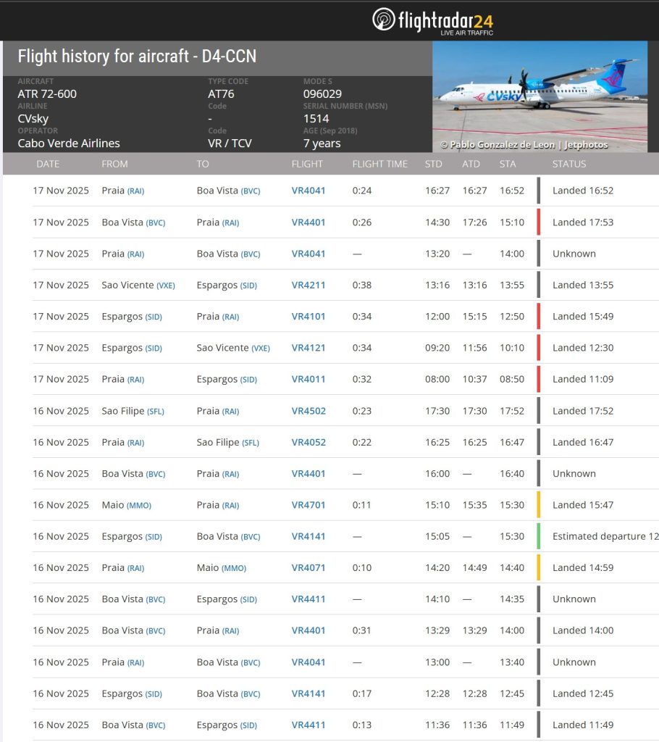Click the yellow status bar in VR4701 row
The height and width of the screenshot is (742, 659).
coord(539,505)
